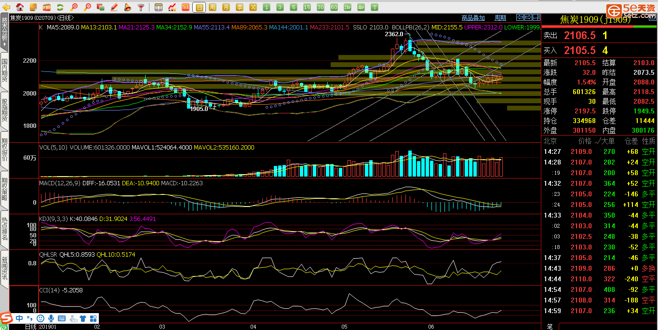Click the green Y period button
This screenshot has height=330, width=658.
[375, 7]
